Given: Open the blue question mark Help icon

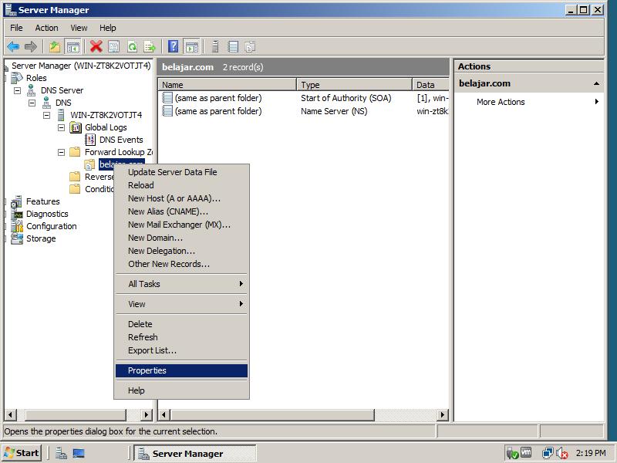Looking at the screenshot, I should point(173,47).
